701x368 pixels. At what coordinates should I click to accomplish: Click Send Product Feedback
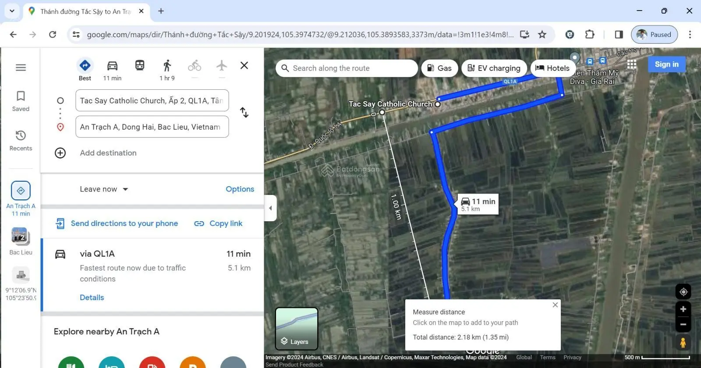coord(294,364)
